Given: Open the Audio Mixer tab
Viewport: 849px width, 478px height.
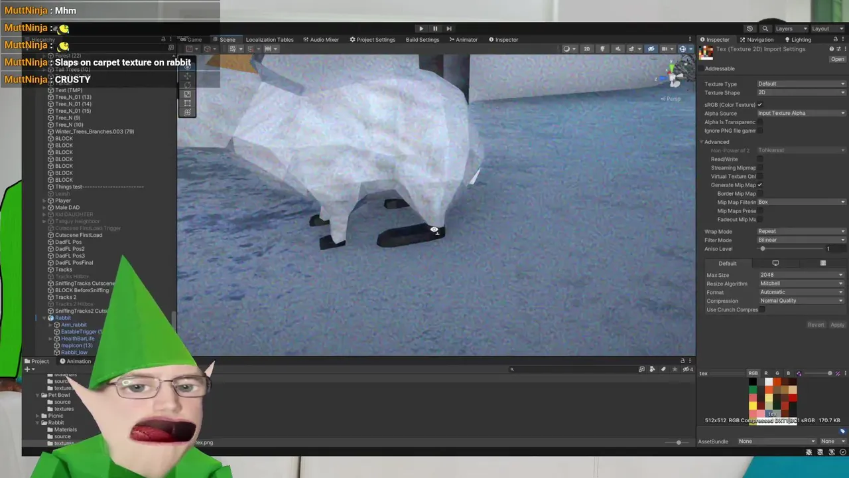Looking at the screenshot, I should [321, 40].
